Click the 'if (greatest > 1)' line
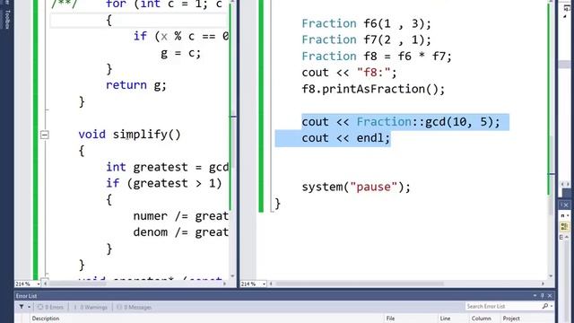Image resolution: width=574 pixels, height=323 pixels. [x=164, y=183]
